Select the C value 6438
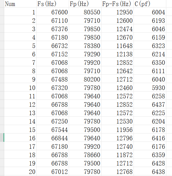 tap(150, 171)
